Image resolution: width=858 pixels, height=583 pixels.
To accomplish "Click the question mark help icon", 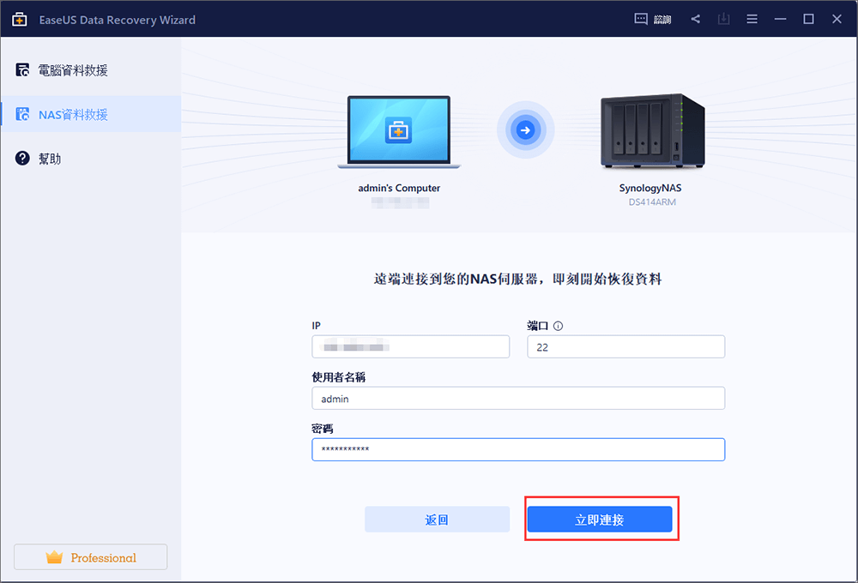I will pyautogui.click(x=22, y=158).
